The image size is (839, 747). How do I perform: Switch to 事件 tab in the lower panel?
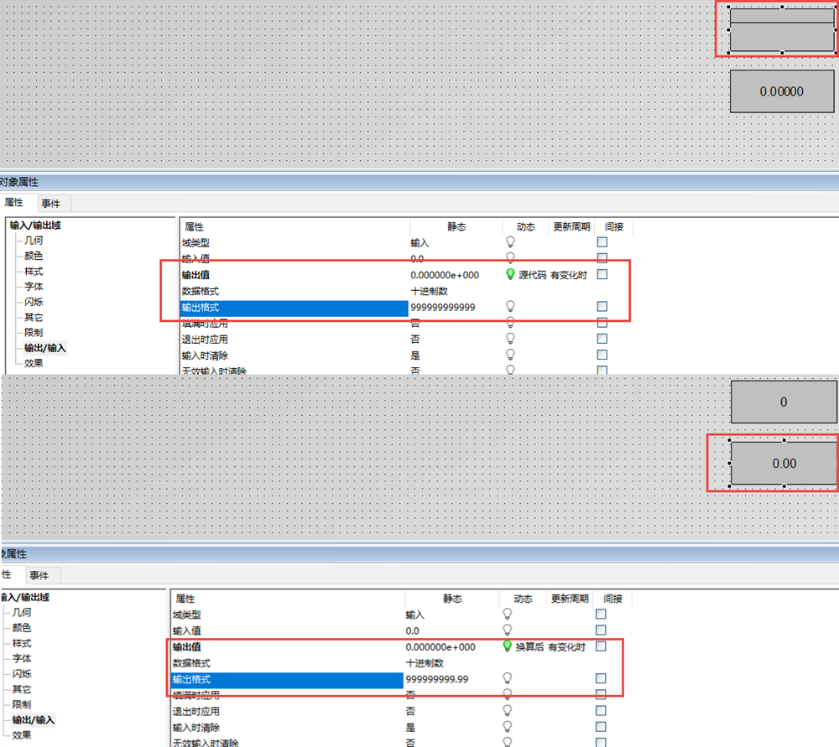(39, 575)
